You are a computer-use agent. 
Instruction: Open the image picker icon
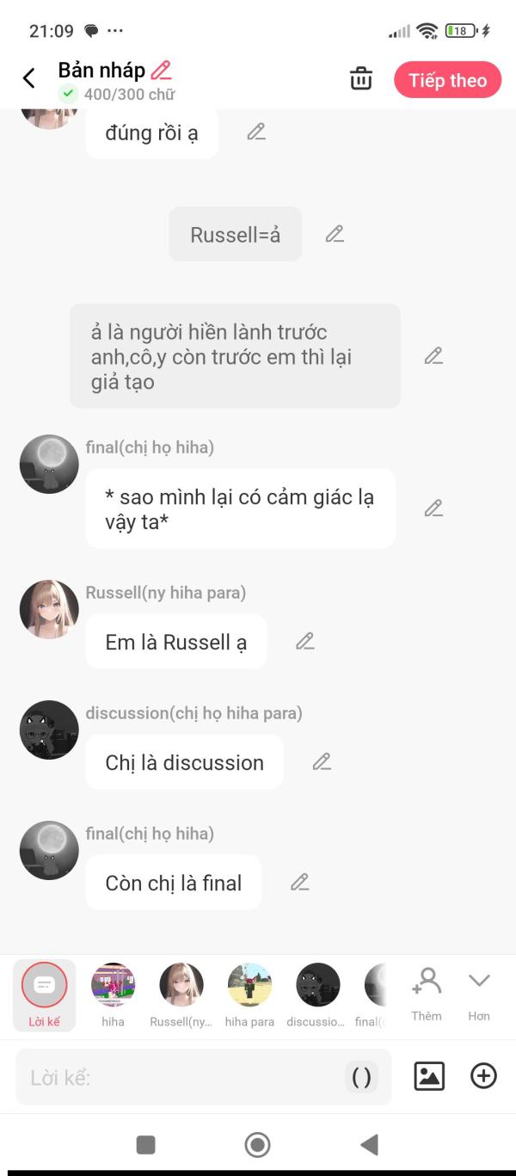tap(429, 1076)
